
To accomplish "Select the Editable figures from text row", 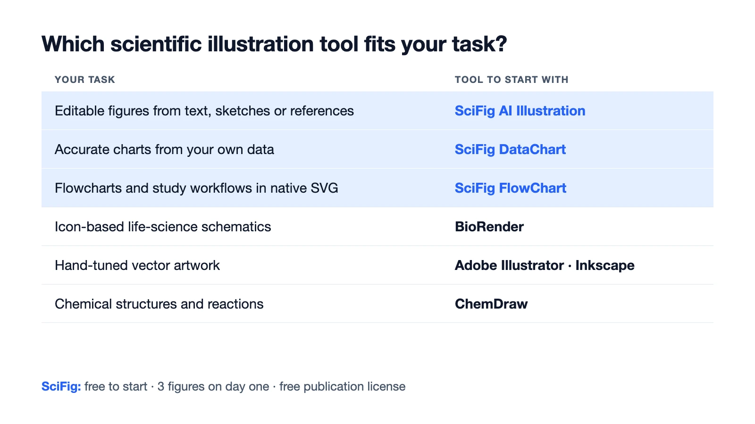I will [x=377, y=111].
